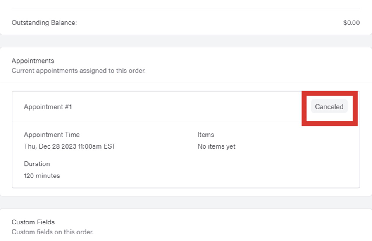Image resolution: width=372 pixels, height=241 pixels.
Task: Select the Thu, Dec 28 2023 11:00am date
Action: click(x=69, y=146)
